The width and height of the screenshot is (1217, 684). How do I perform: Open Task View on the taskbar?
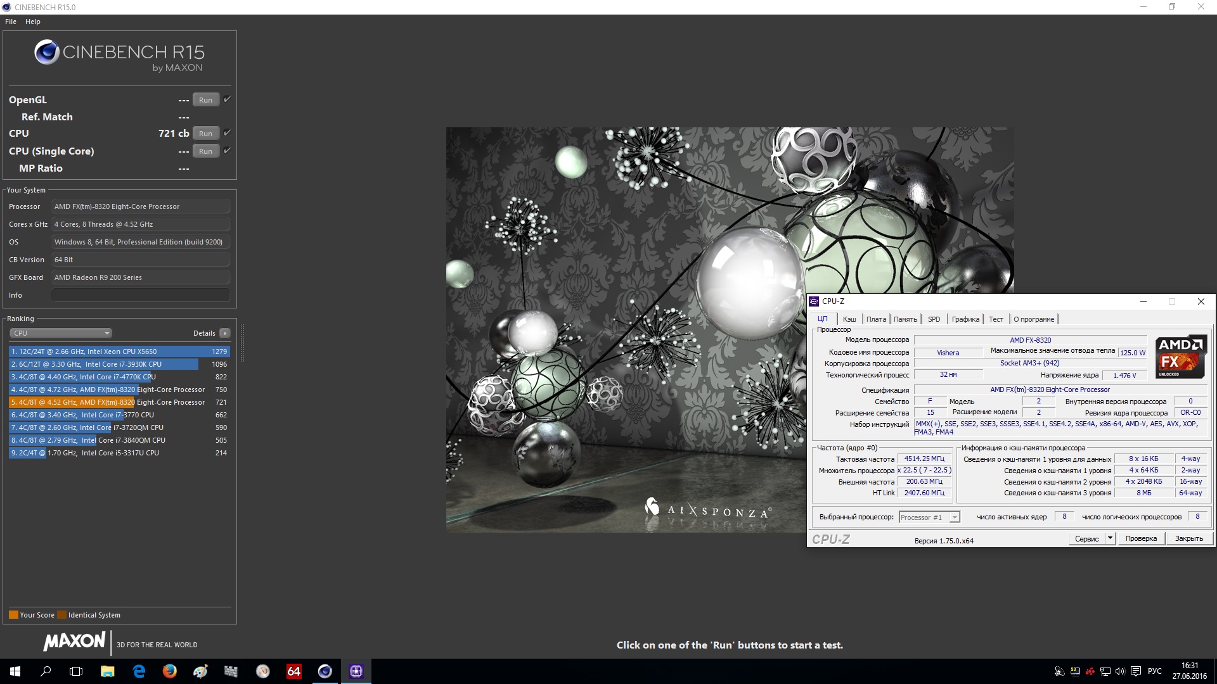coord(76,671)
